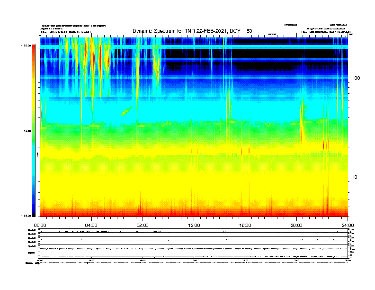This screenshot has height=290, width=375.
Task: Click the 08:00 time axis label
Action: coord(143,226)
